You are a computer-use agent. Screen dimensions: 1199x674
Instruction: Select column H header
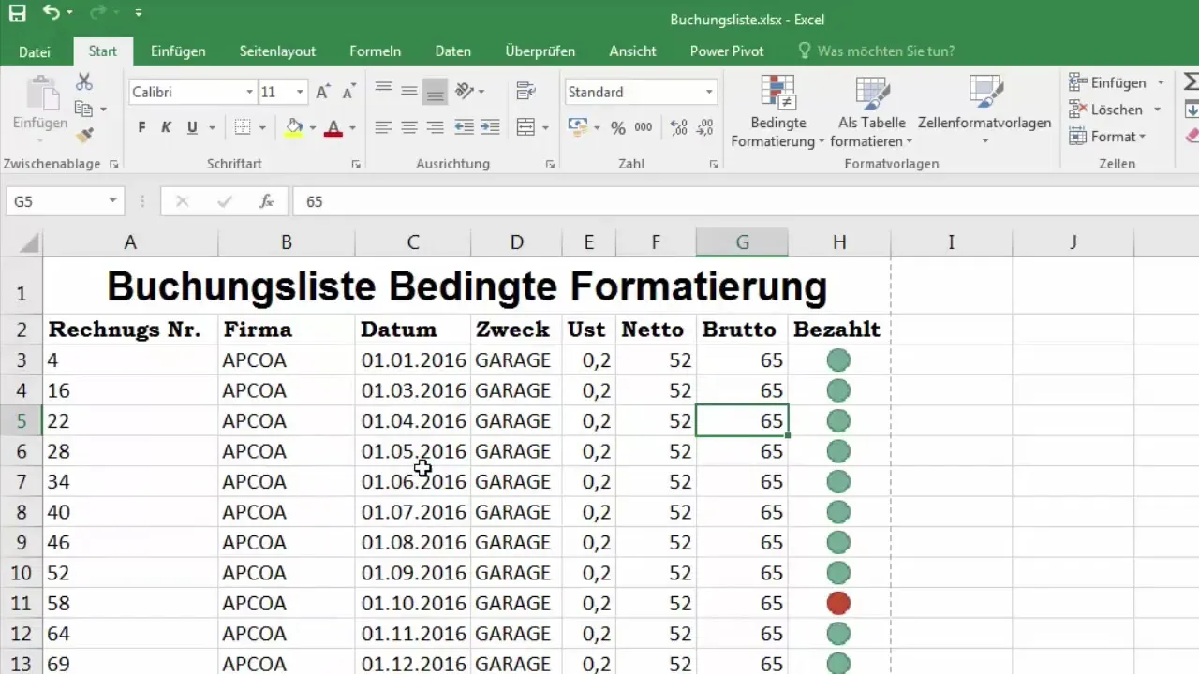[x=839, y=242]
